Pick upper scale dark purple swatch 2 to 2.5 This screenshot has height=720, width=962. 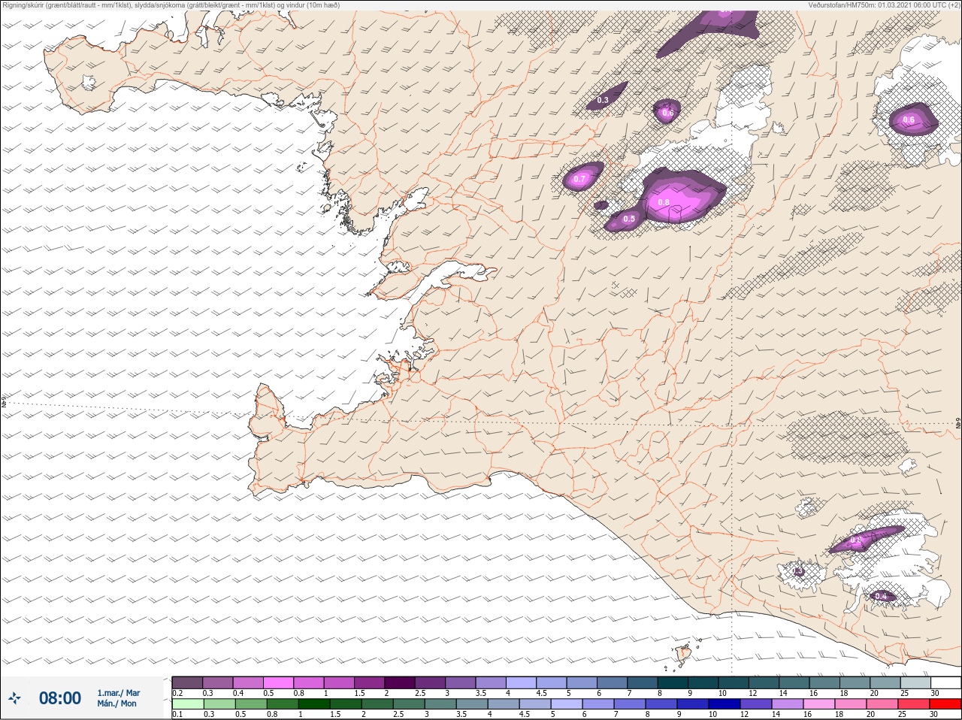[400, 682]
